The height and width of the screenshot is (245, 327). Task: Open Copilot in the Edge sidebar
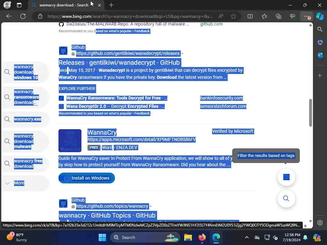pyautogui.click(x=320, y=16)
